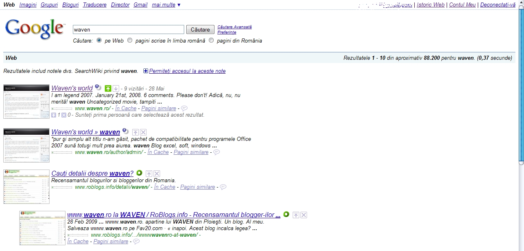This screenshot has width=524, height=251.
Task: Click the popularity bar under Waven's world result
Action: click(x=62, y=109)
